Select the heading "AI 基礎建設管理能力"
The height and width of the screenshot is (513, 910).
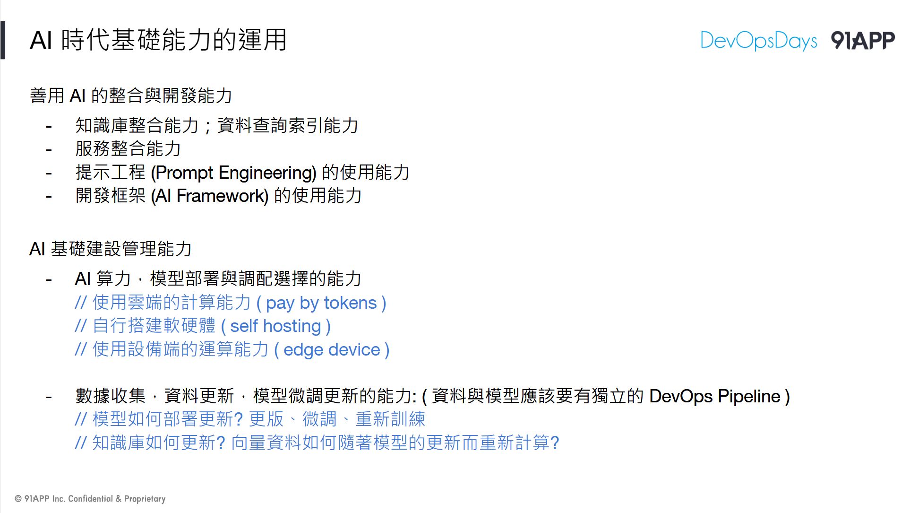point(111,249)
